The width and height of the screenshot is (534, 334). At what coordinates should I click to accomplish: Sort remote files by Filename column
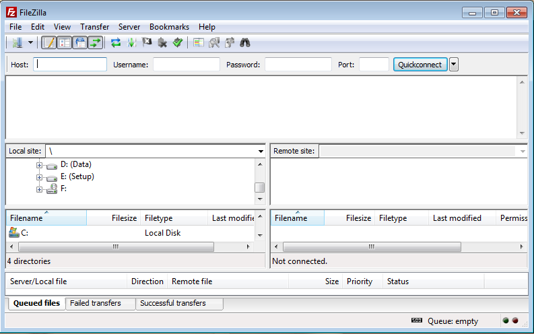point(298,218)
